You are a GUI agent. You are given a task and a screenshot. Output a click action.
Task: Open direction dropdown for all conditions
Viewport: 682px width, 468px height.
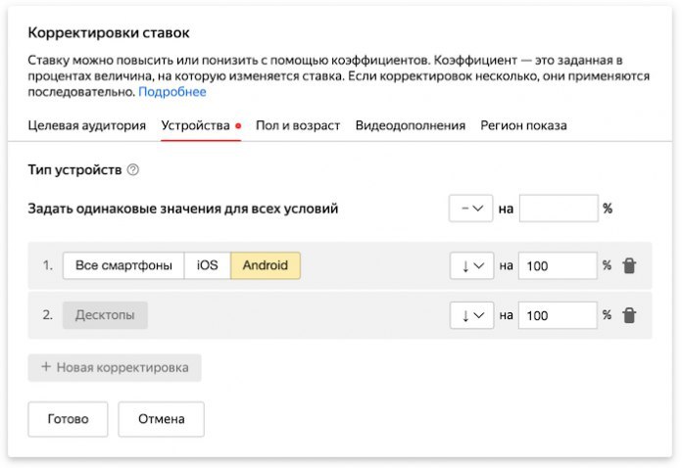(x=470, y=209)
